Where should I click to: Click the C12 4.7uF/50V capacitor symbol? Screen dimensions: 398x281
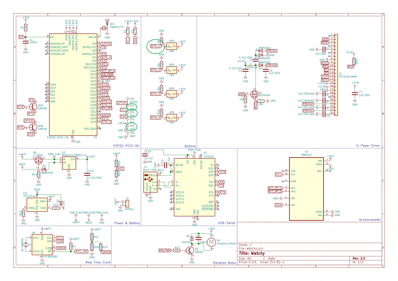pos(87,174)
